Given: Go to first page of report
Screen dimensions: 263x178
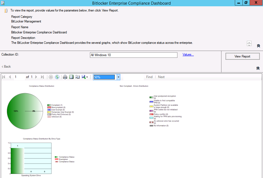Looking at the screenshot, I should [4, 77].
